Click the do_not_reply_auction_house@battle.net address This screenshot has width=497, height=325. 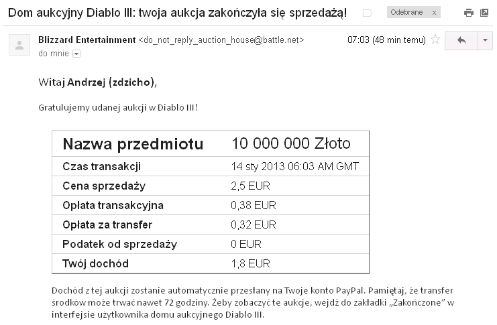coord(221,40)
